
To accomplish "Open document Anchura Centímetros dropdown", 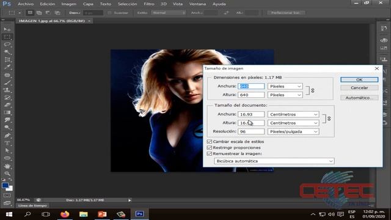I will (x=293, y=114).
